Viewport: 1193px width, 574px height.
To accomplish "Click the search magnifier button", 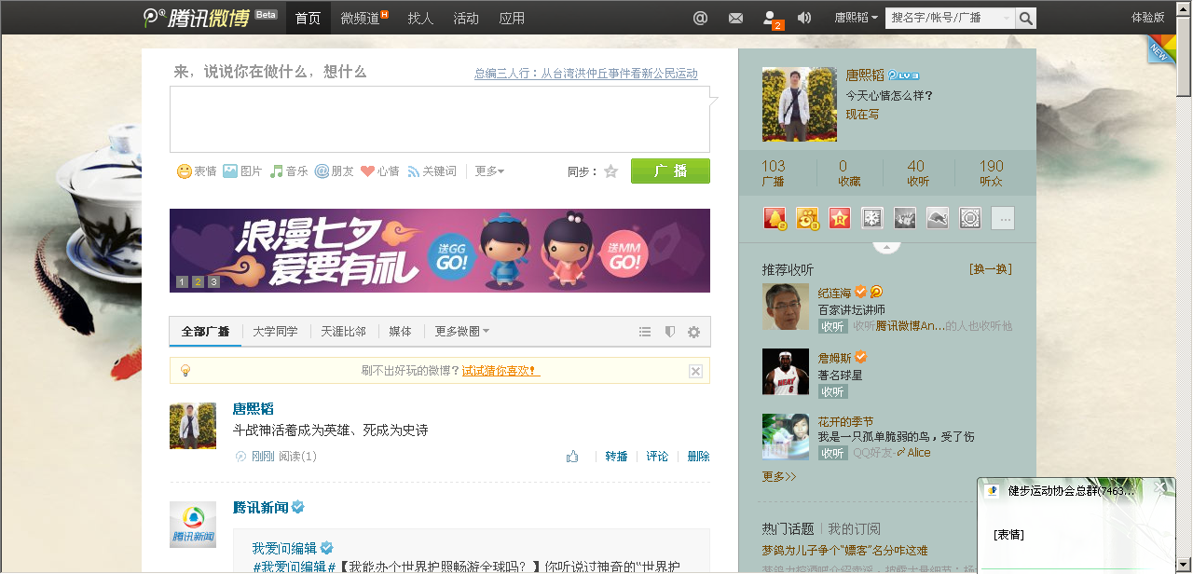I will [x=1025, y=18].
